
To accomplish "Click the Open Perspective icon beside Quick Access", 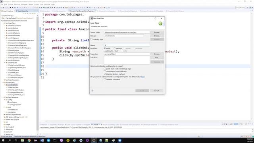I will 248,8.
